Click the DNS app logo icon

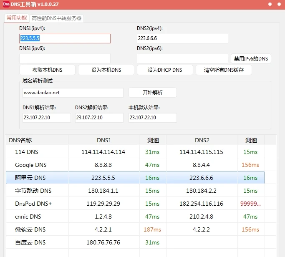pyautogui.click(x=6, y=5)
